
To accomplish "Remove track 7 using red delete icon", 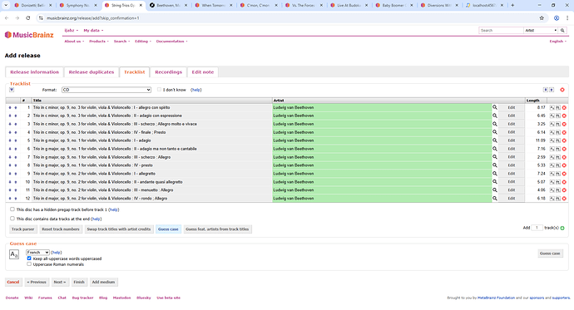I will click(564, 157).
